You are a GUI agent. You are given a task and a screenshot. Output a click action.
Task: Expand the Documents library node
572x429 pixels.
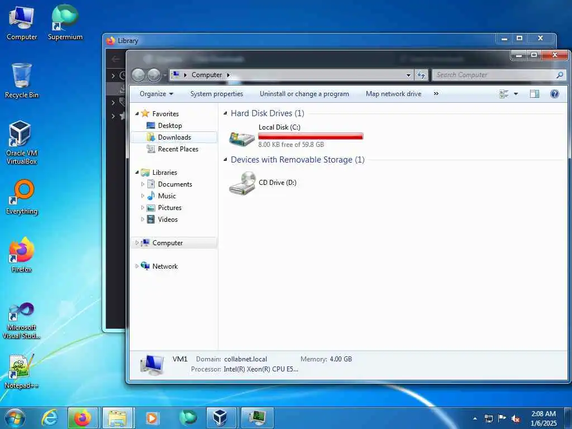point(142,184)
